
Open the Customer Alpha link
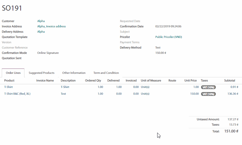(41, 21)
